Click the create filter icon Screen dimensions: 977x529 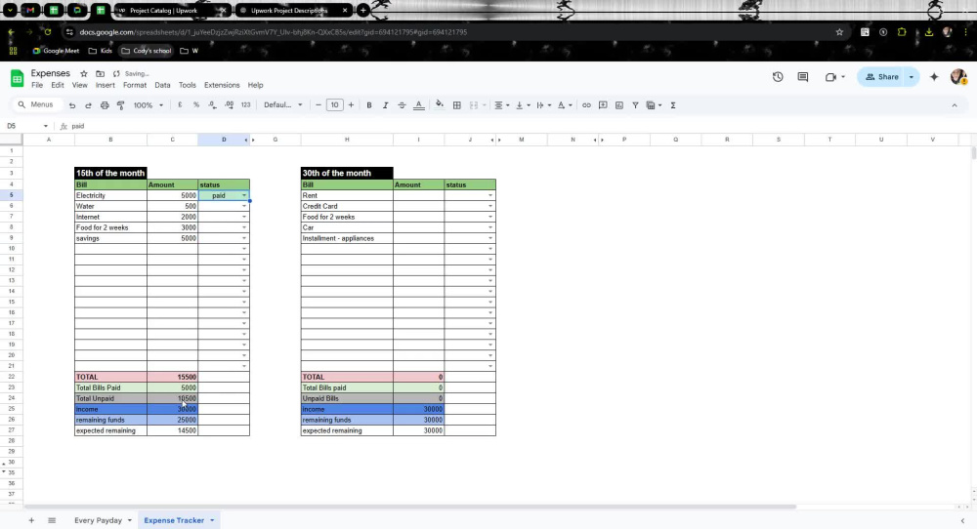coord(636,105)
